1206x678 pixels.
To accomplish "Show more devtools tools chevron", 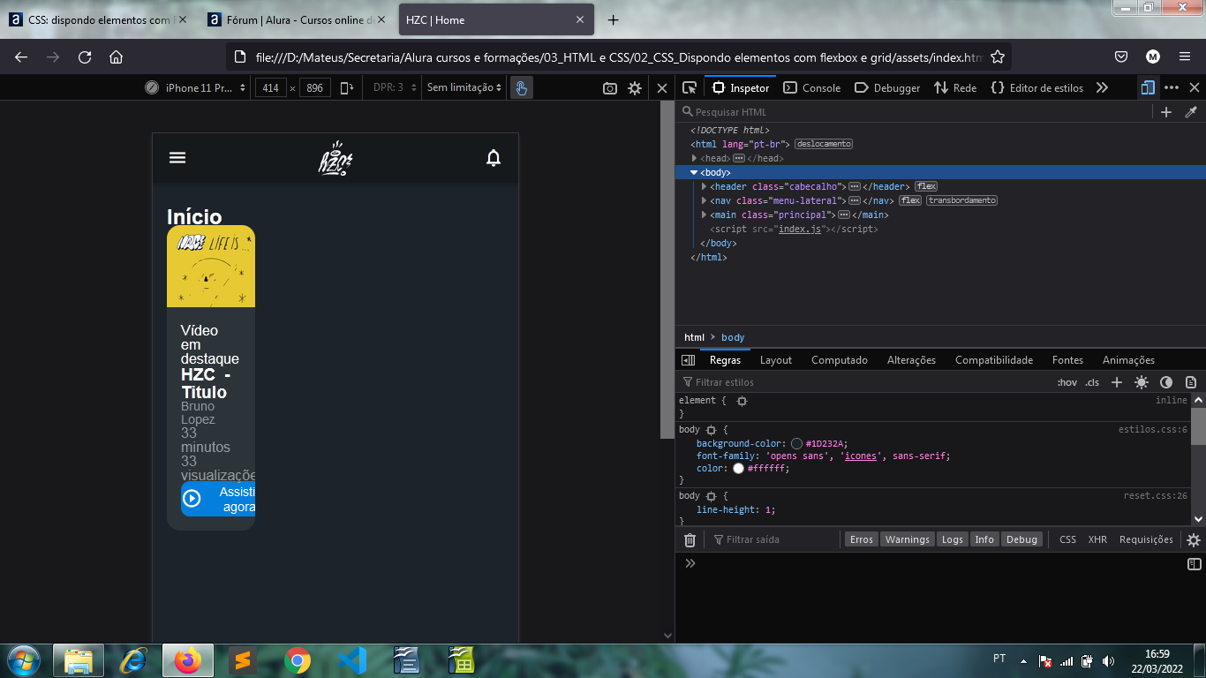I will point(1102,87).
